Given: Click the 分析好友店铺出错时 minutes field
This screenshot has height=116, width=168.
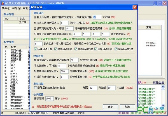Looking at the screenshot, I should pyautogui.click(x=64, y=77).
